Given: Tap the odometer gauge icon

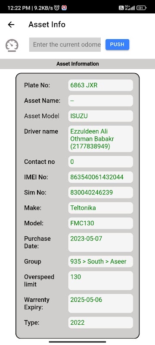Looking at the screenshot, I should coord(12,45).
